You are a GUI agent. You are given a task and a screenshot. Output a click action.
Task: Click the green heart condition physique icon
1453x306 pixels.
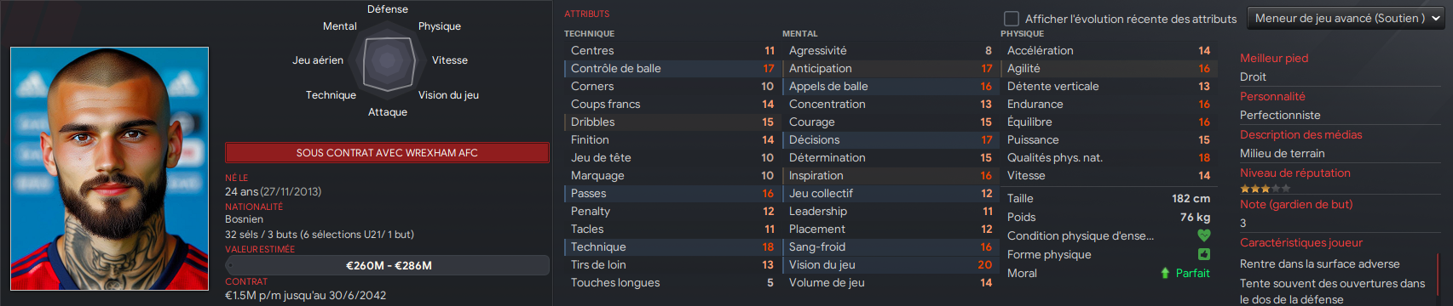(1203, 235)
